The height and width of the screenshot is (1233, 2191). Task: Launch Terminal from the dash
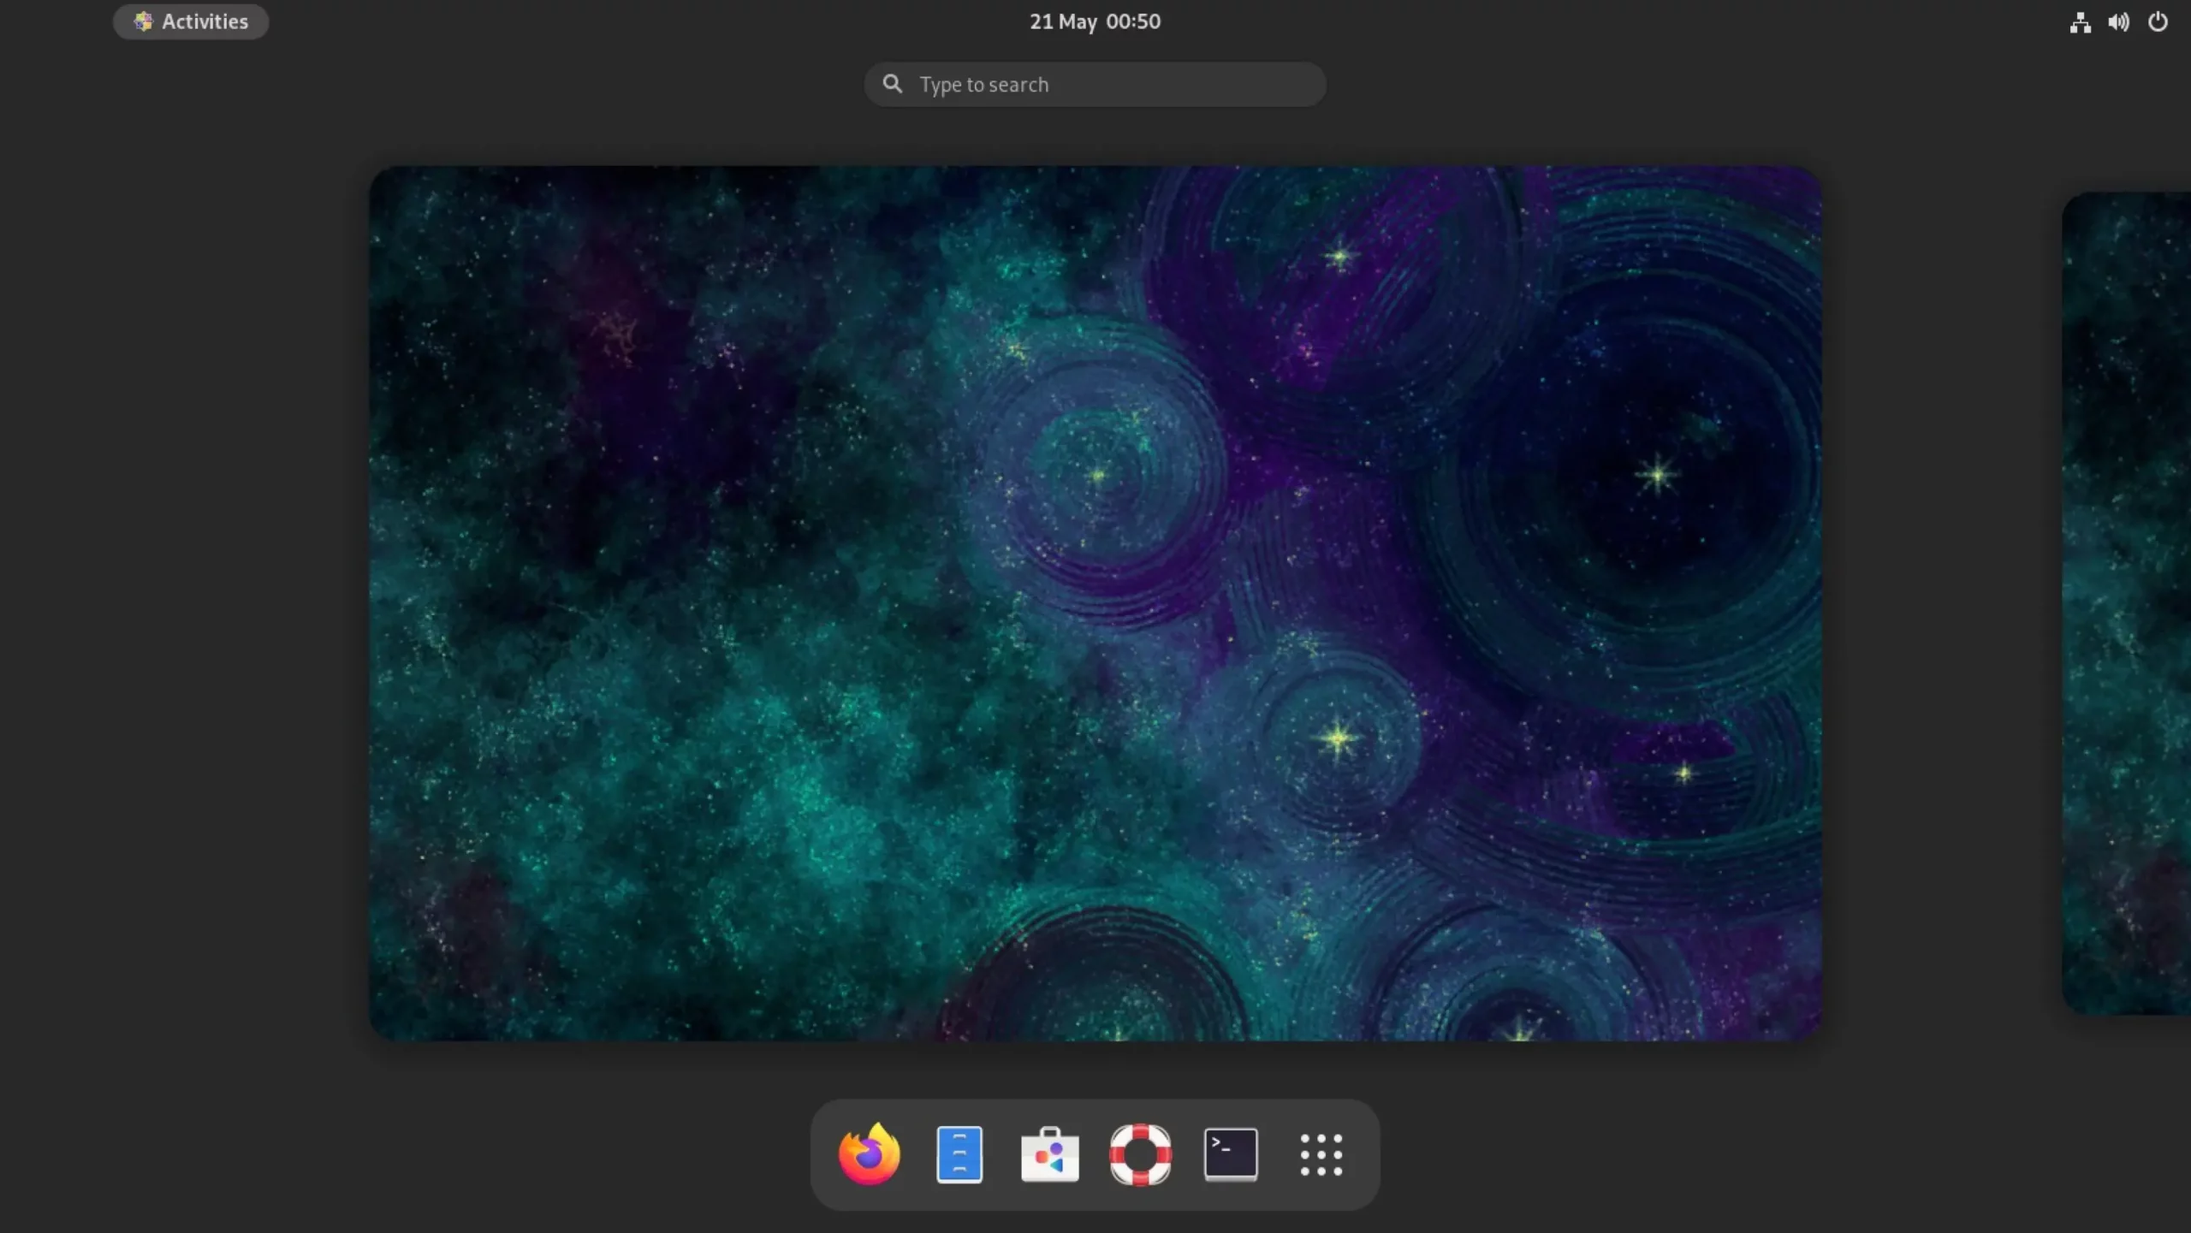click(x=1231, y=1154)
